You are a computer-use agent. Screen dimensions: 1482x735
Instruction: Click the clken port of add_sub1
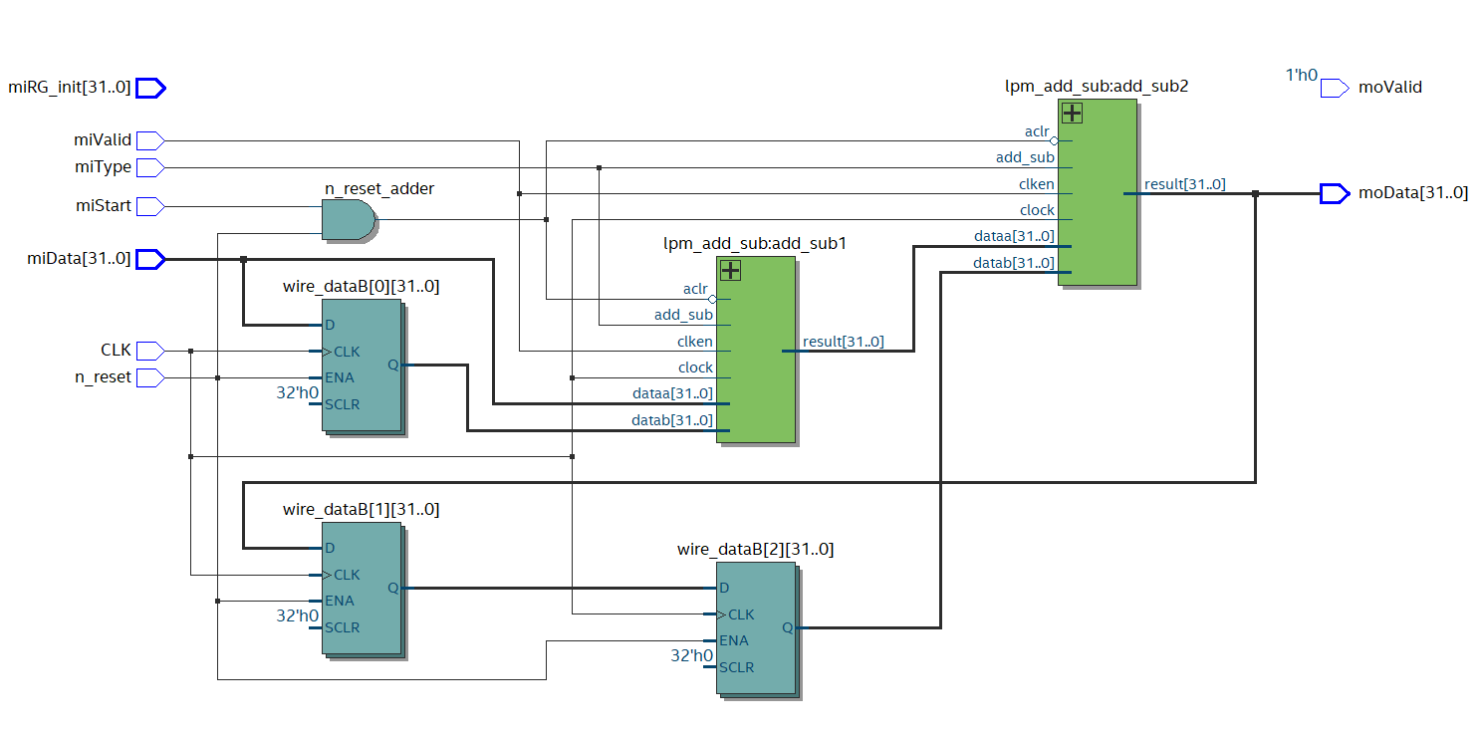(x=694, y=342)
